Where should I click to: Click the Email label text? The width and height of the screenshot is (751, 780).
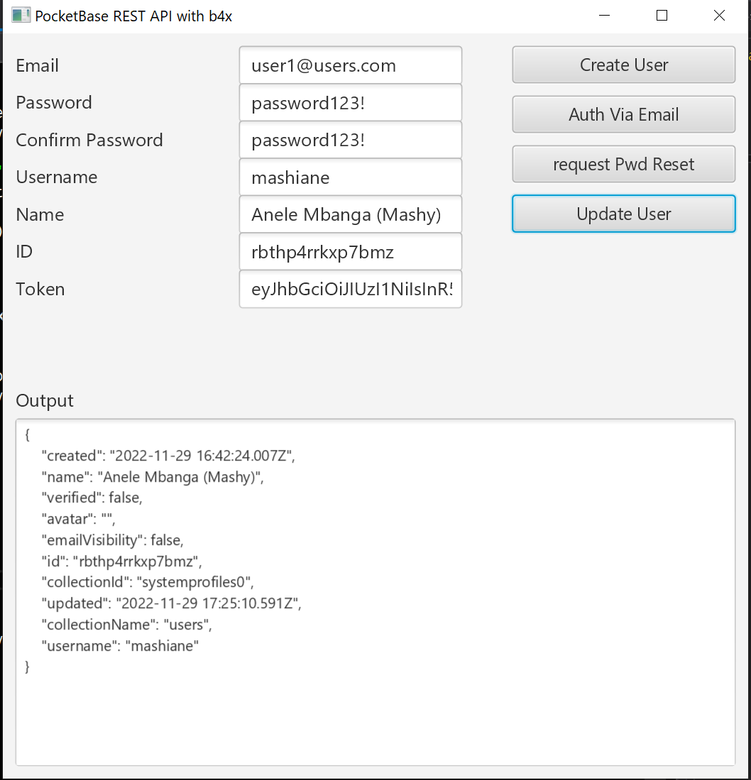[x=38, y=66]
